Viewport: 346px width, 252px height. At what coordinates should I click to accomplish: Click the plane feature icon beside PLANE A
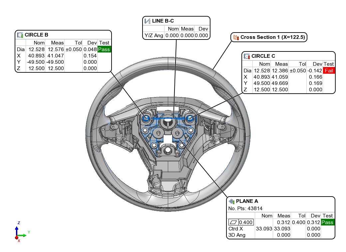pyautogui.click(x=232, y=201)
